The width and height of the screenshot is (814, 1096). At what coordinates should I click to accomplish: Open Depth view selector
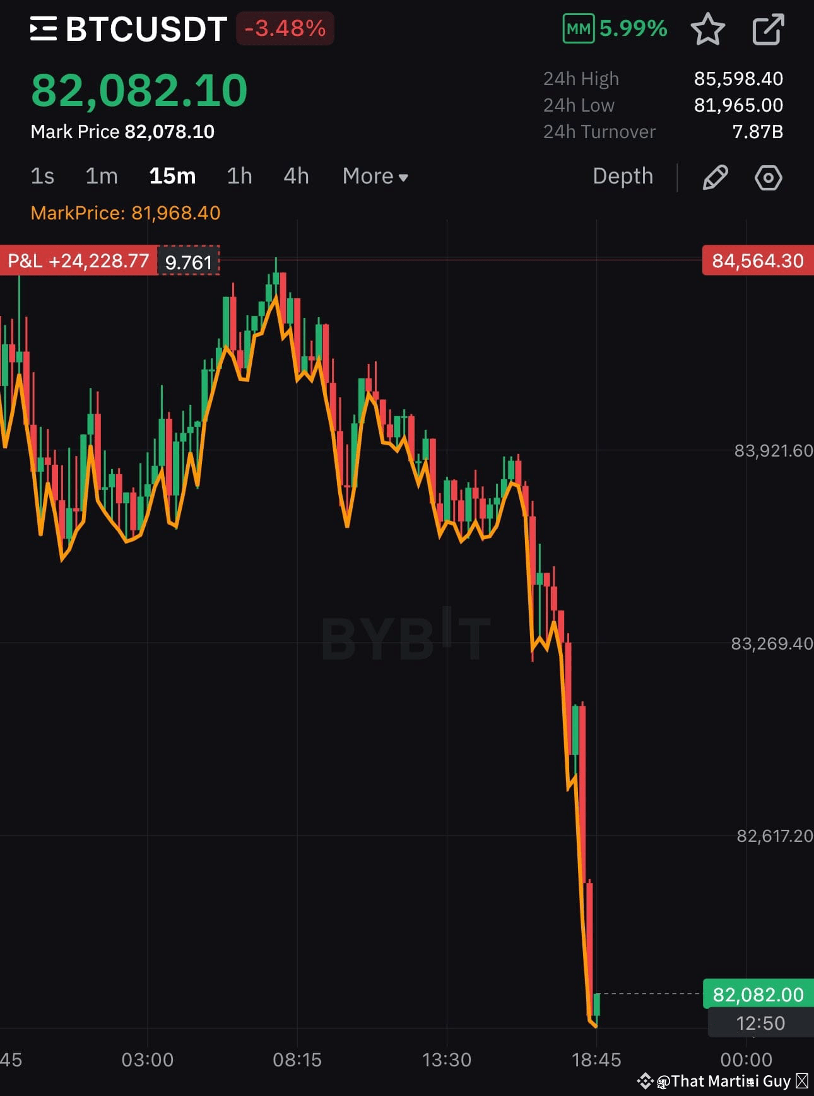point(623,177)
